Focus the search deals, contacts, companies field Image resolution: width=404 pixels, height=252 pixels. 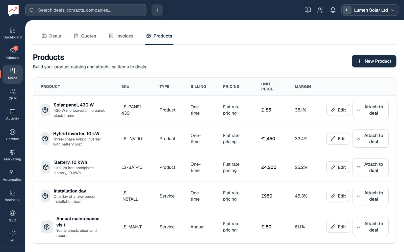[x=86, y=10]
